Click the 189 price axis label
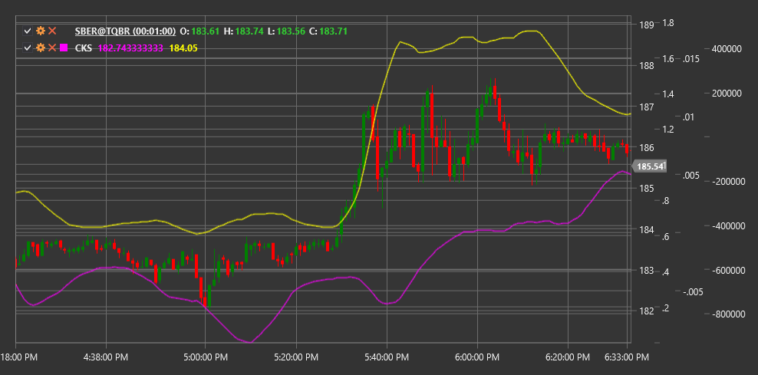This screenshot has width=758, height=375. coord(648,25)
